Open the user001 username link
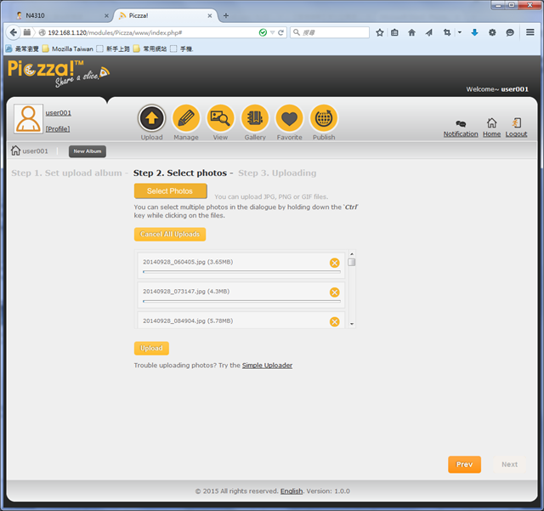Image resolution: width=544 pixels, height=511 pixels. 59,113
